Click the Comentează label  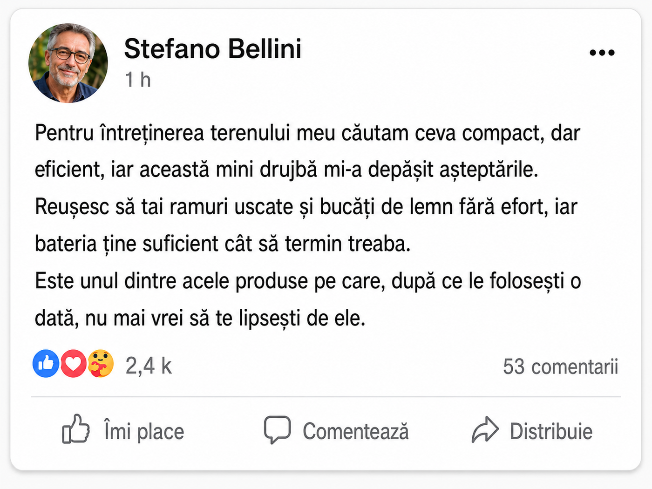tap(356, 431)
